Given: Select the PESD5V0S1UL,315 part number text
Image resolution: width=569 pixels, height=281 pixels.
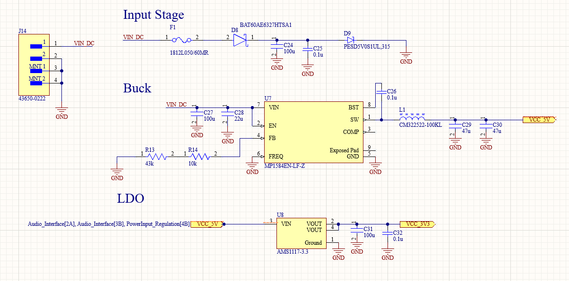Looking at the screenshot, I should click(367, 46).
